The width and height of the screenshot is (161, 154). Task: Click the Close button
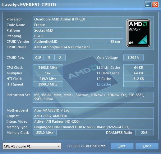[x=147, y=146]
